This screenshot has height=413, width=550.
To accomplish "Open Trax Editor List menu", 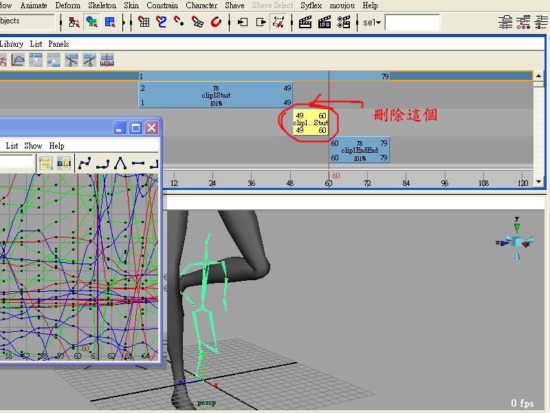I will (36, 44).
